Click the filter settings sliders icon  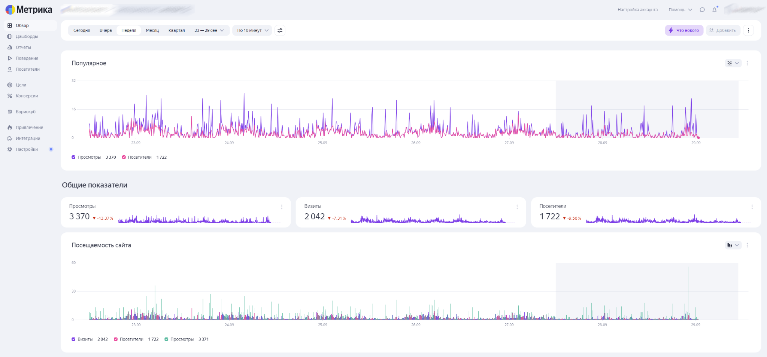coord(280,30)
